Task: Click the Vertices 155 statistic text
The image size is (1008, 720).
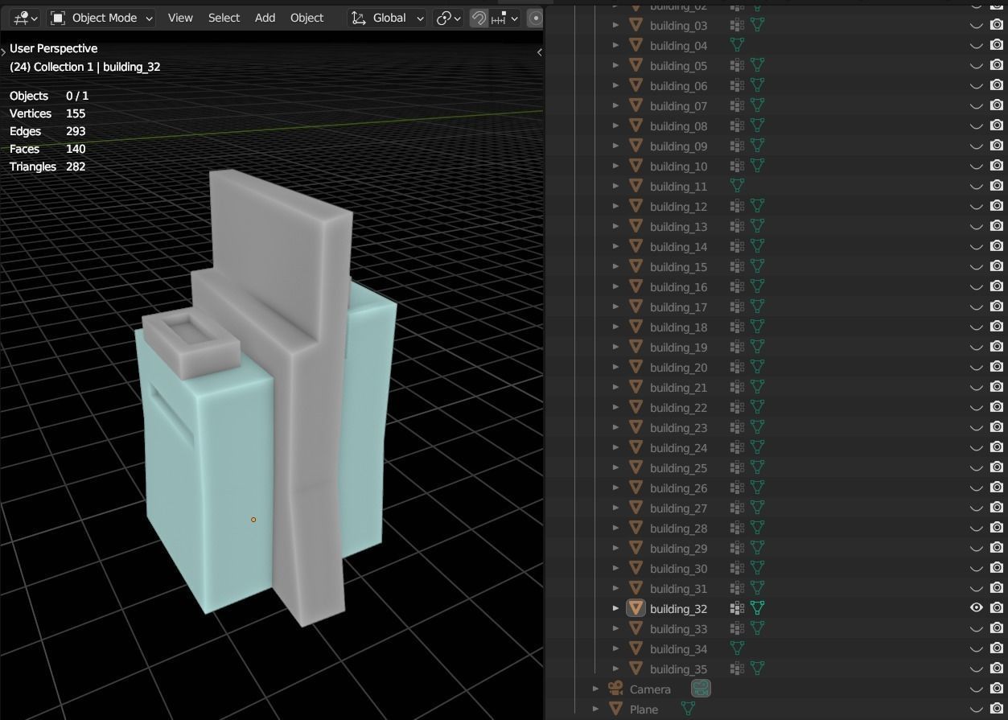Action: tap(47, 113)
